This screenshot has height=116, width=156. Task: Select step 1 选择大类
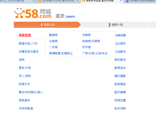48,25
